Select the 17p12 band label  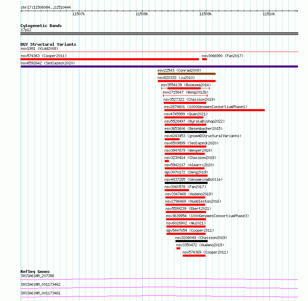pyautogui.click(x=26, y=30)
